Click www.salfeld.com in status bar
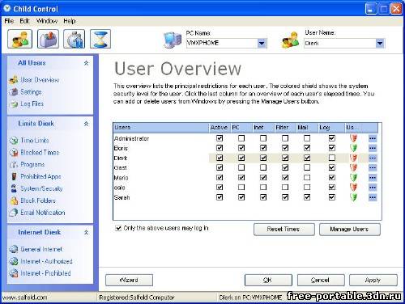 pos(24,298)
